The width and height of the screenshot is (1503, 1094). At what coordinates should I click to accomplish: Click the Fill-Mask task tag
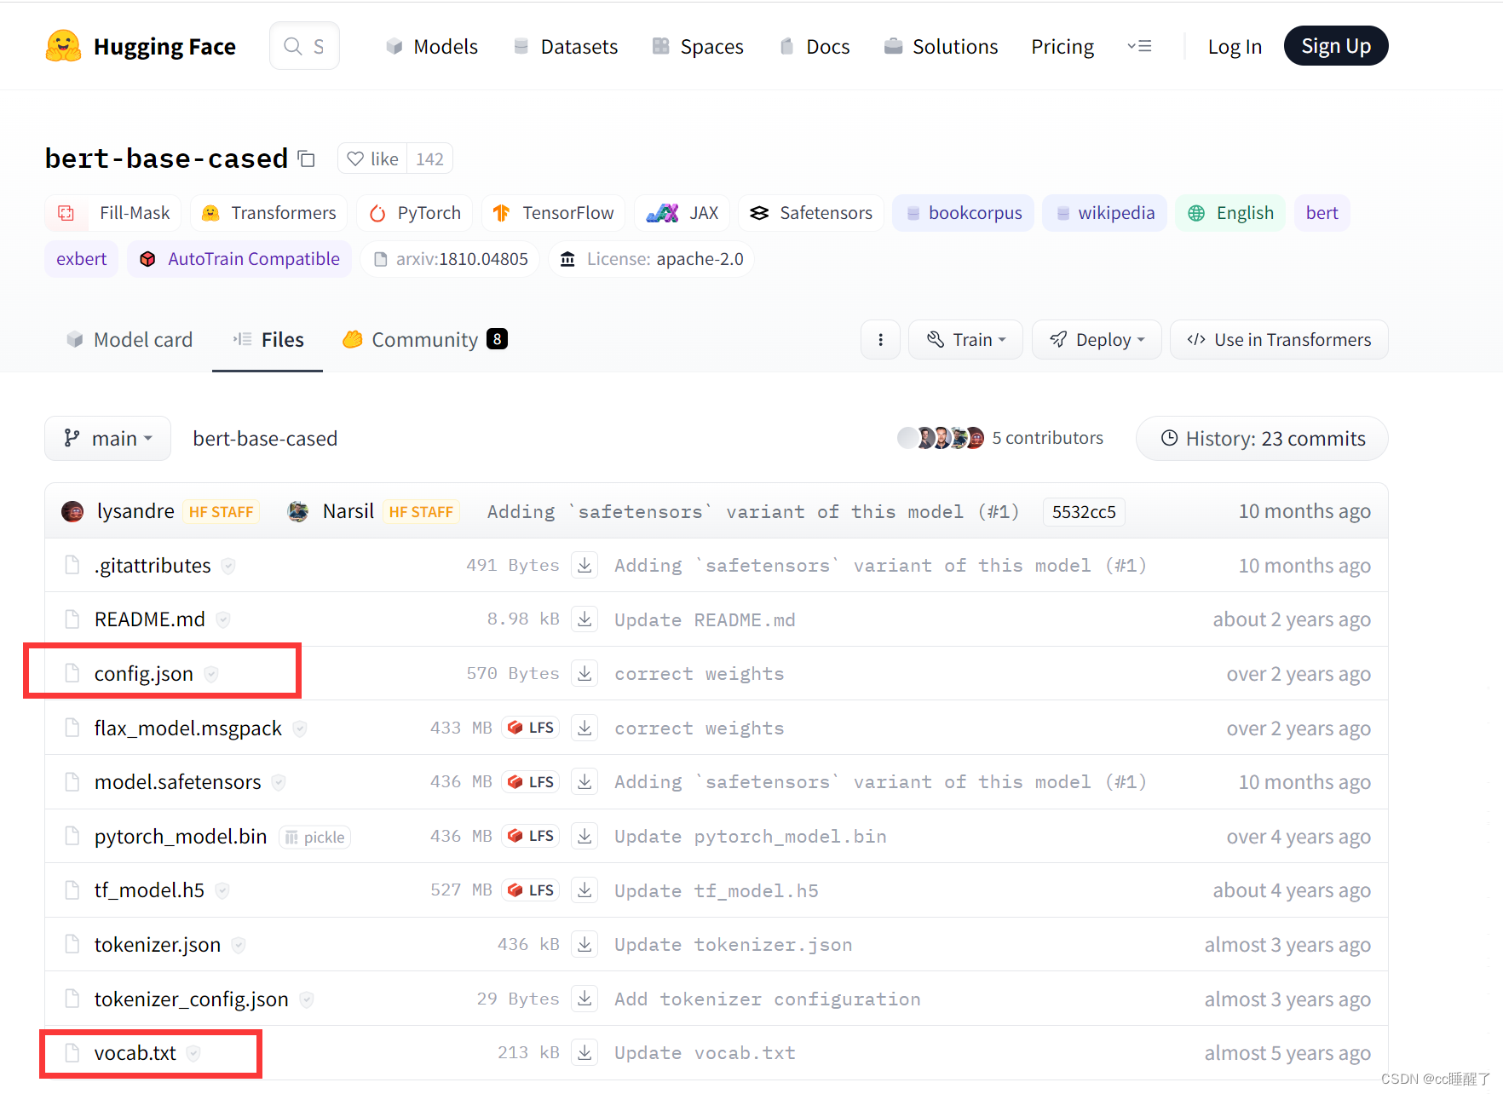click(113, 213)
